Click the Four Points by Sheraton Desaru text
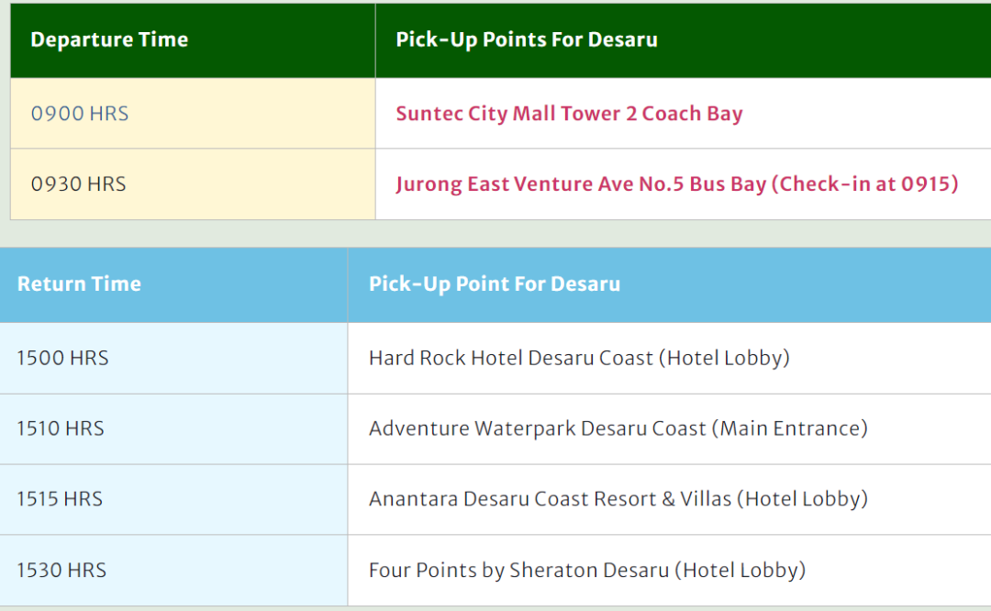 518,571
